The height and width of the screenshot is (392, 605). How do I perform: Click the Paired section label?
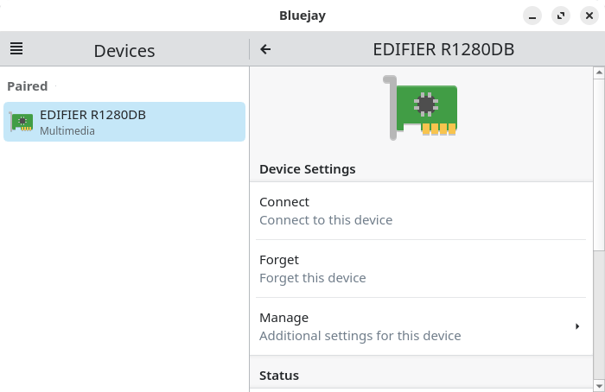(x=28, y=86)
